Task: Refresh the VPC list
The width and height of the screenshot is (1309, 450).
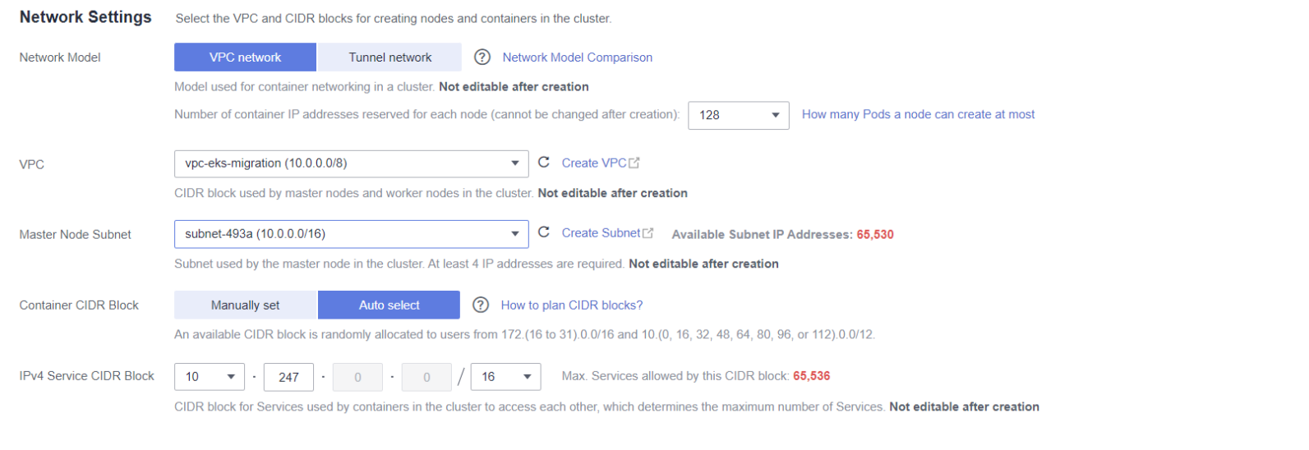Action: pyautogui.click(x=543, y=163)
